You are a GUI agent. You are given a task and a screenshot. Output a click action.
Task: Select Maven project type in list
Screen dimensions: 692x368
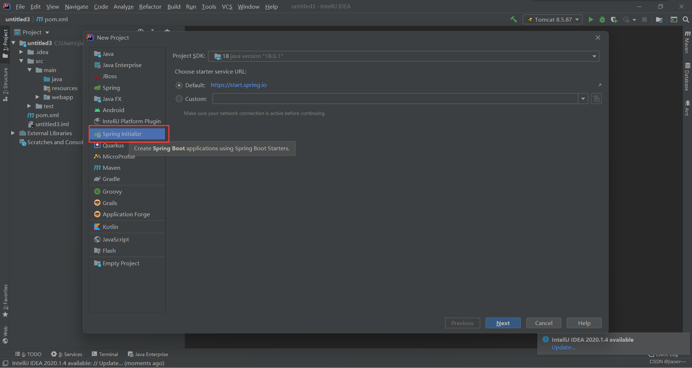click(127, 168)
